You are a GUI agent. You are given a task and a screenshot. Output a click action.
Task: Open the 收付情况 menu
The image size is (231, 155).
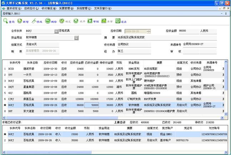coord(49,9)
